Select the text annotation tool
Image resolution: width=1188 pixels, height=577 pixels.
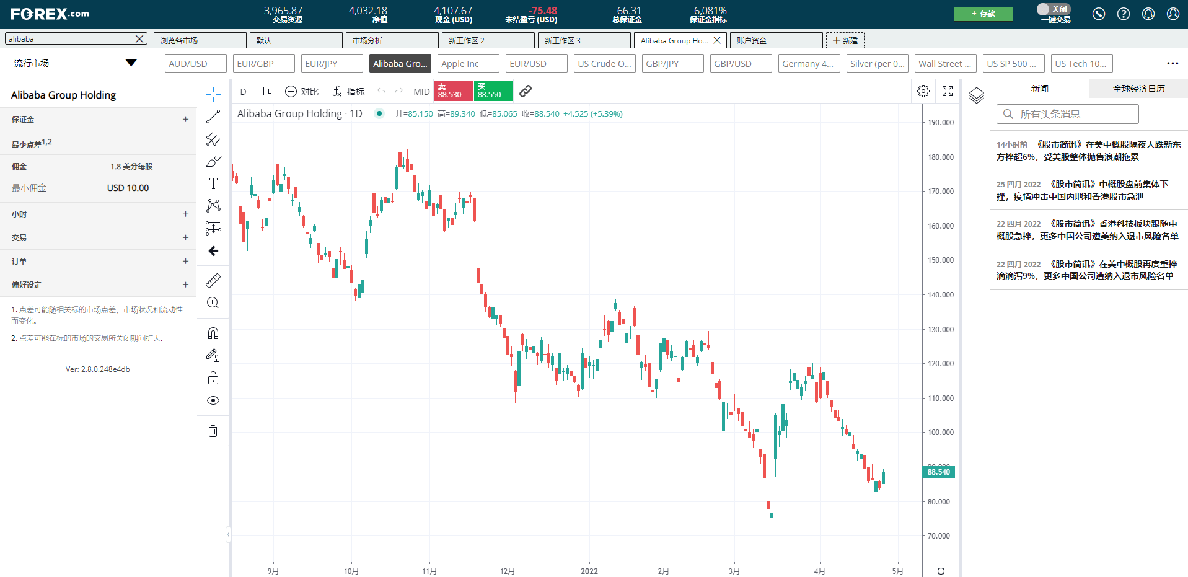[x=213, y=183]
